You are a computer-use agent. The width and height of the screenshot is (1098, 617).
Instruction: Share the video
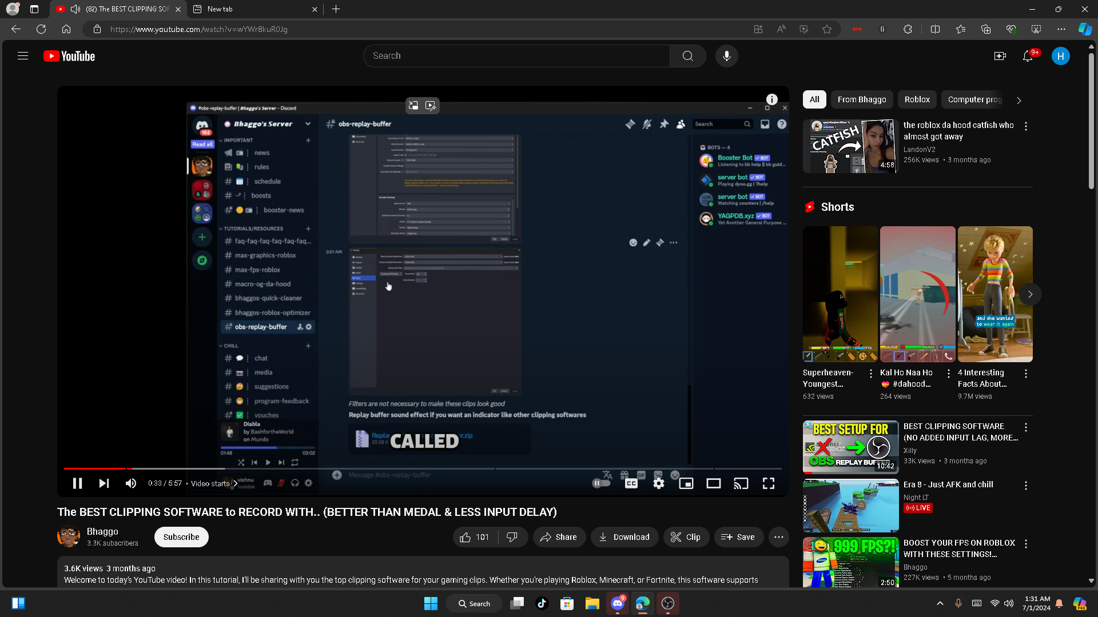[x=559, y=537]
